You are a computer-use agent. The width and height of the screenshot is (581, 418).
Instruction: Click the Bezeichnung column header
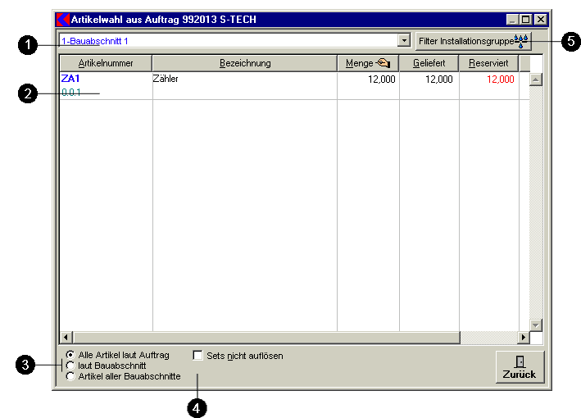(x=244, y=63)
